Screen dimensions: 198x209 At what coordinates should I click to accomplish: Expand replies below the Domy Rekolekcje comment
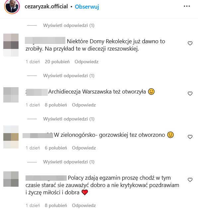coord(69,76)
